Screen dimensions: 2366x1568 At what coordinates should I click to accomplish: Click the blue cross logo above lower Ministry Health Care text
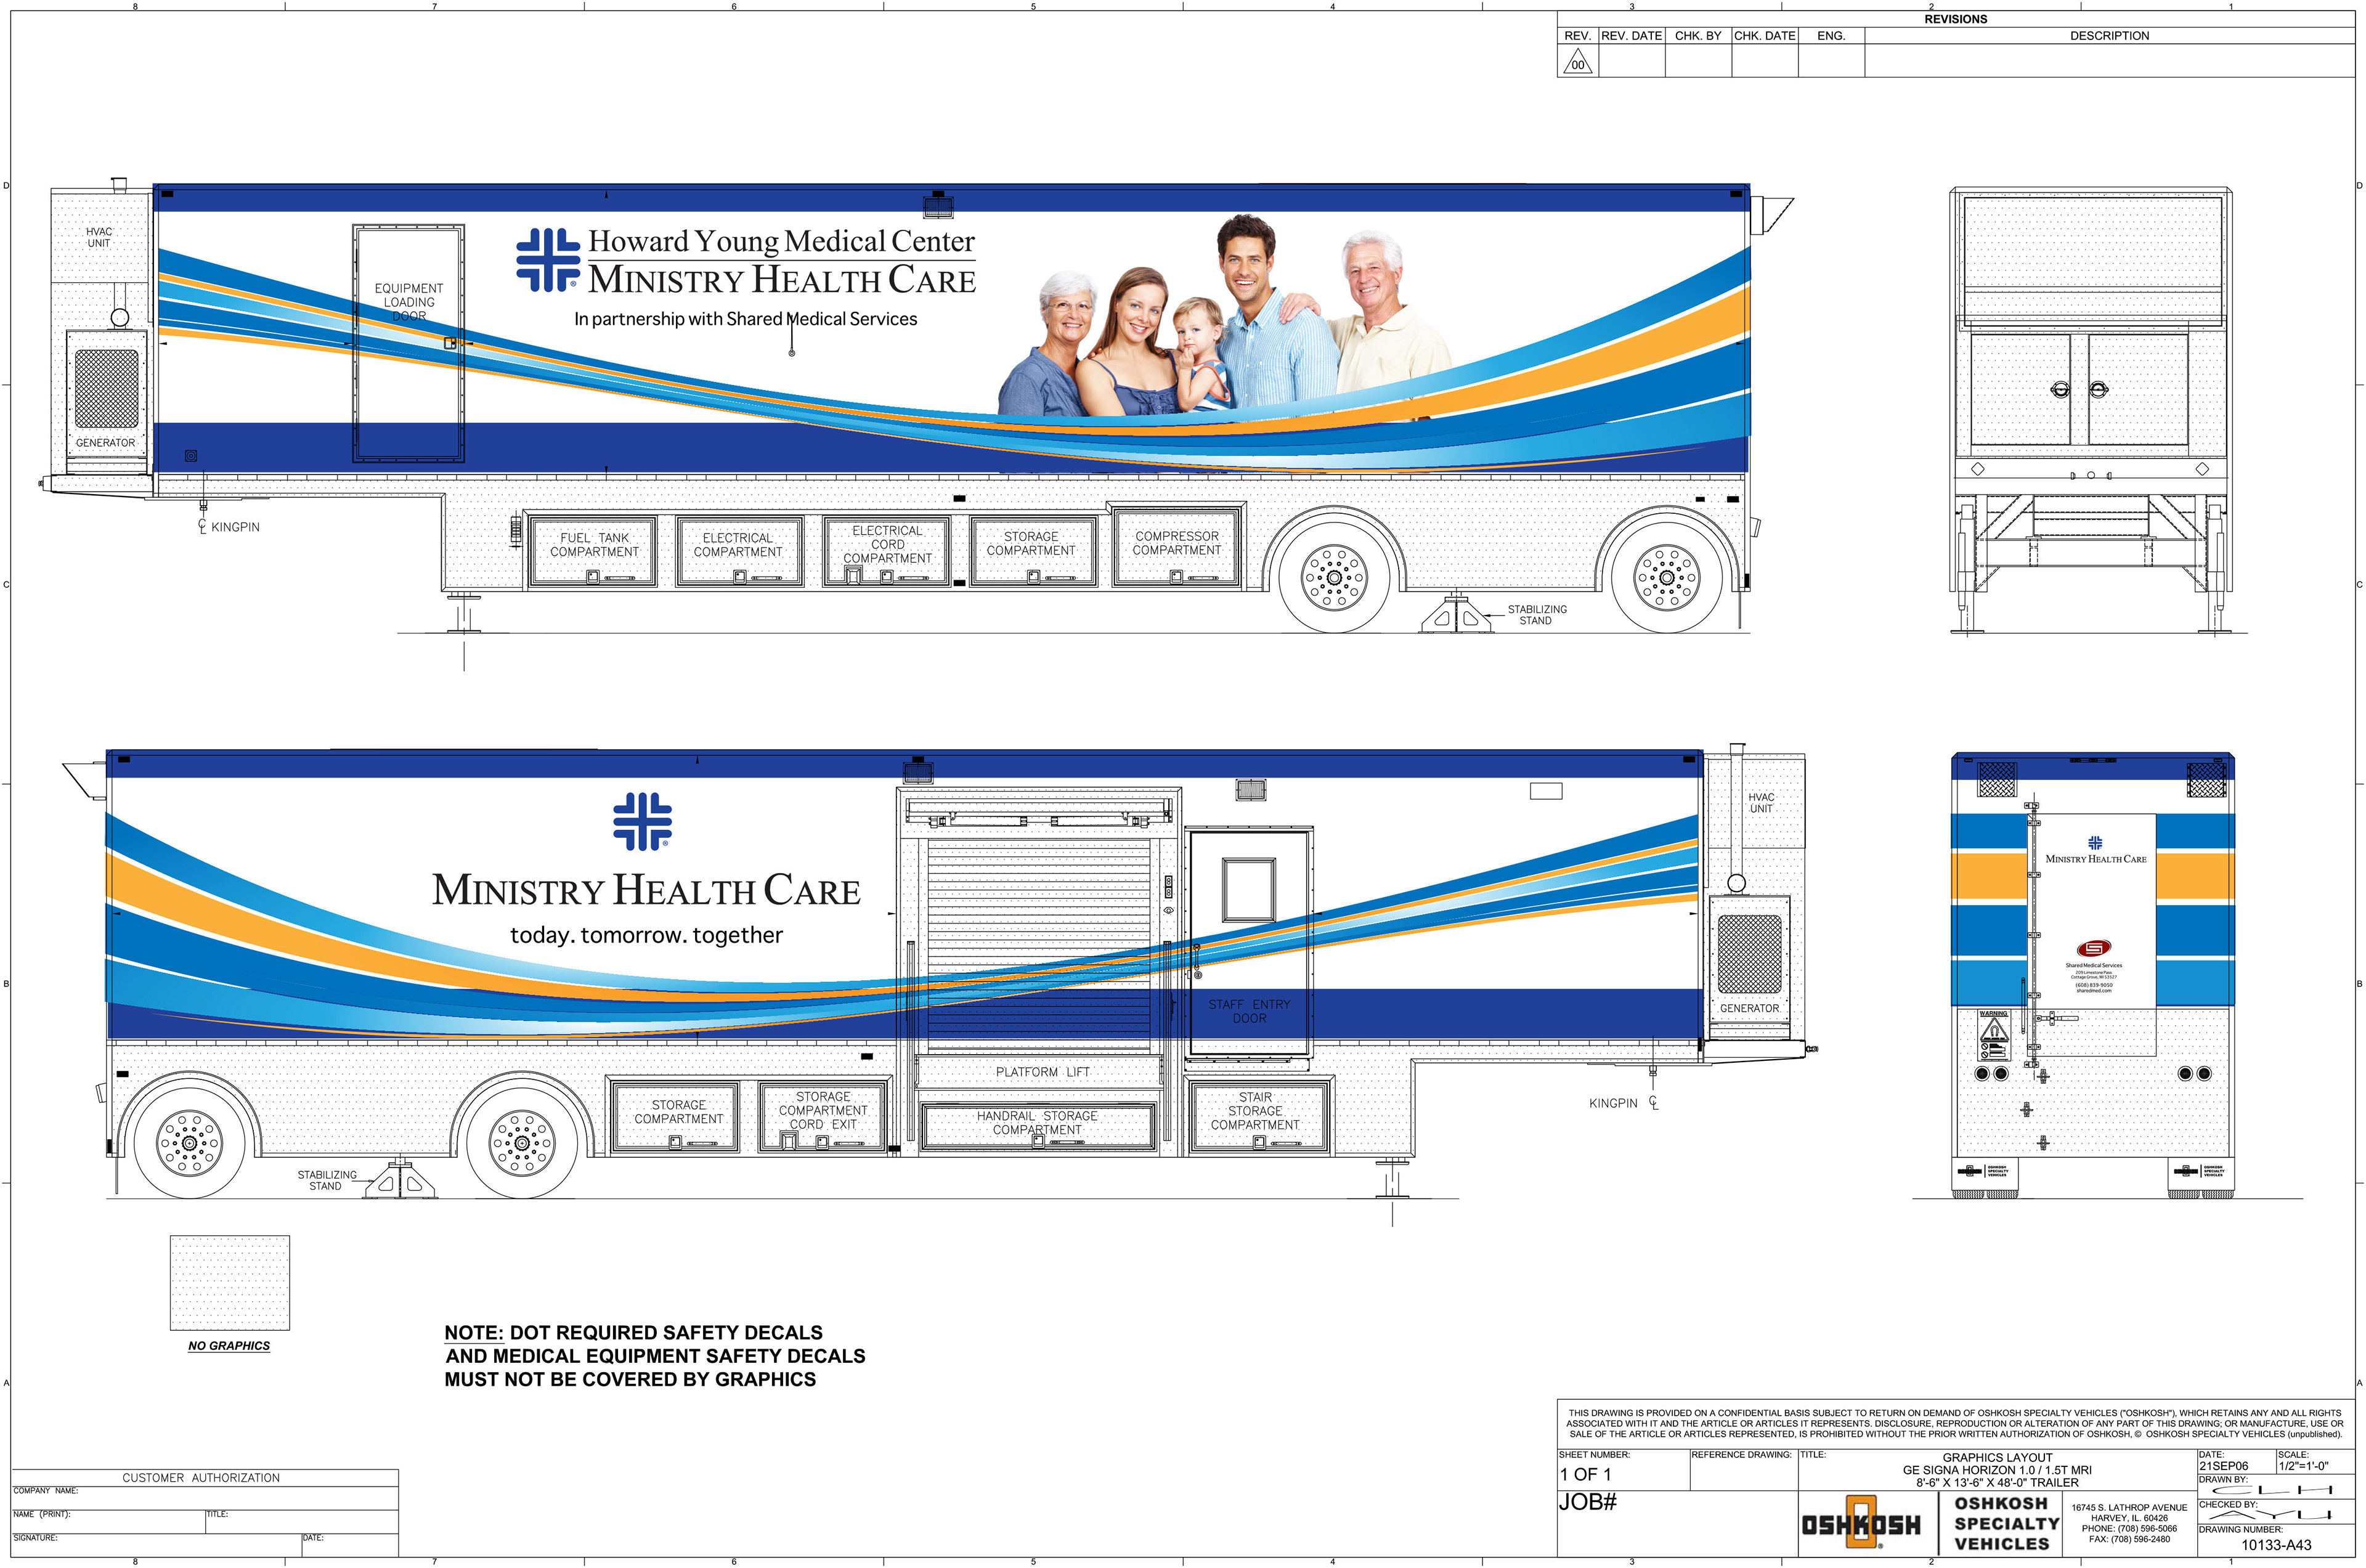point(642,821)
